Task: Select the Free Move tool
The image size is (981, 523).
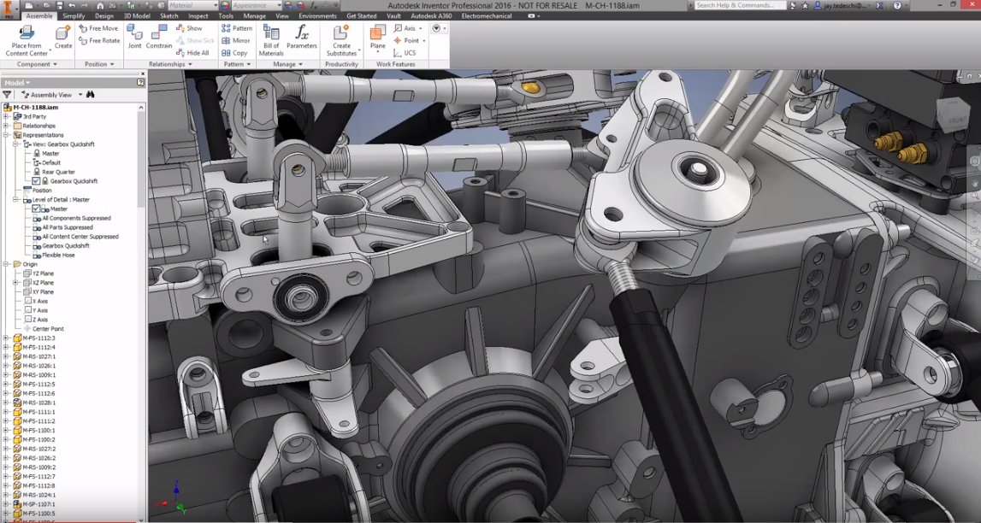Action: [x=99, y=28]
